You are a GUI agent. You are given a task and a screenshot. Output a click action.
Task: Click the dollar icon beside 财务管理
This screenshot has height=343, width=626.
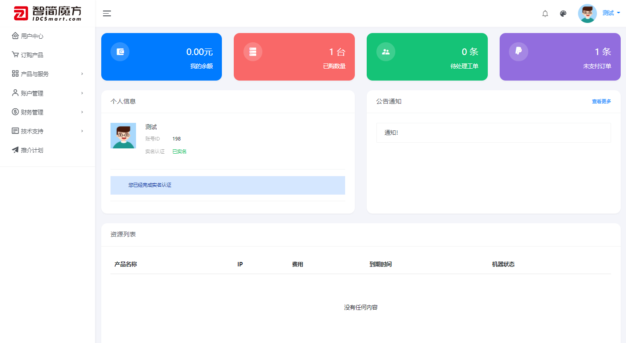coord(15,112)
